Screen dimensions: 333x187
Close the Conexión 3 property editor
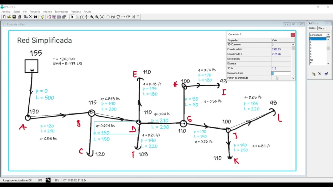[293, 35]
